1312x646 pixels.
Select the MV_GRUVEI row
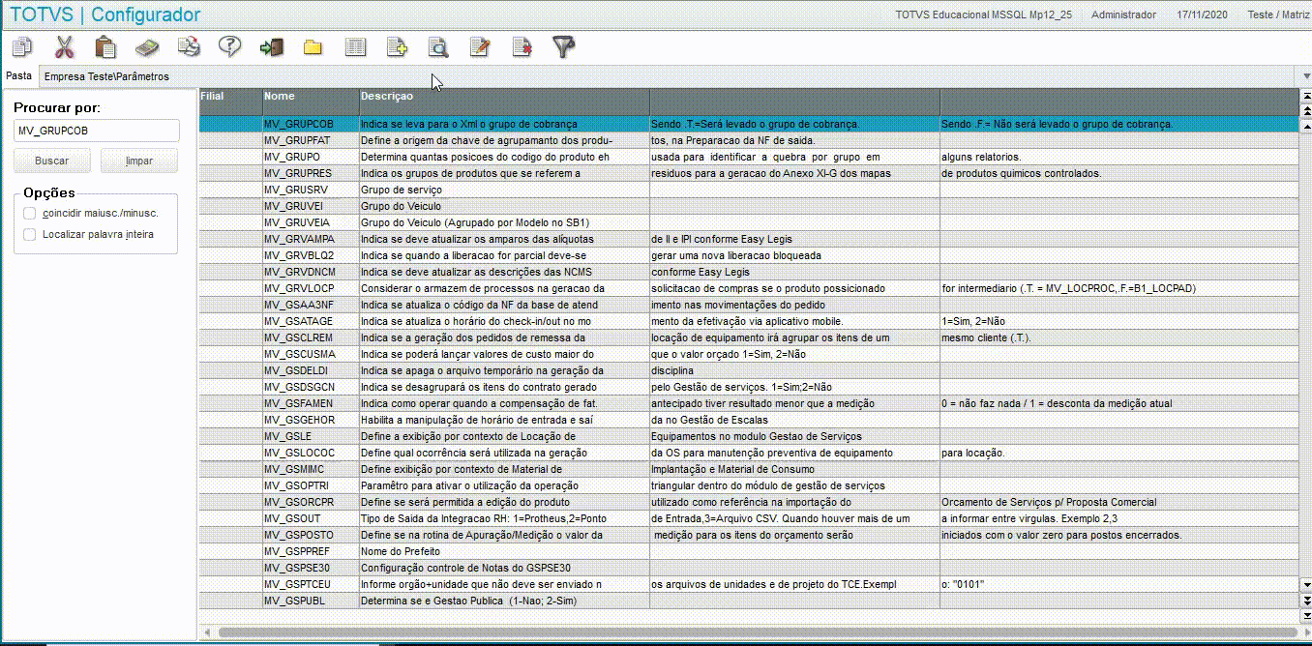748,206
